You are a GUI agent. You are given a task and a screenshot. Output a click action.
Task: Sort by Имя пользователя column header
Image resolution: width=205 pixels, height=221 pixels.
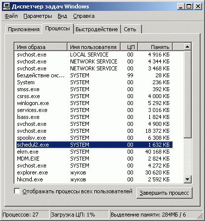click(93, 47)
